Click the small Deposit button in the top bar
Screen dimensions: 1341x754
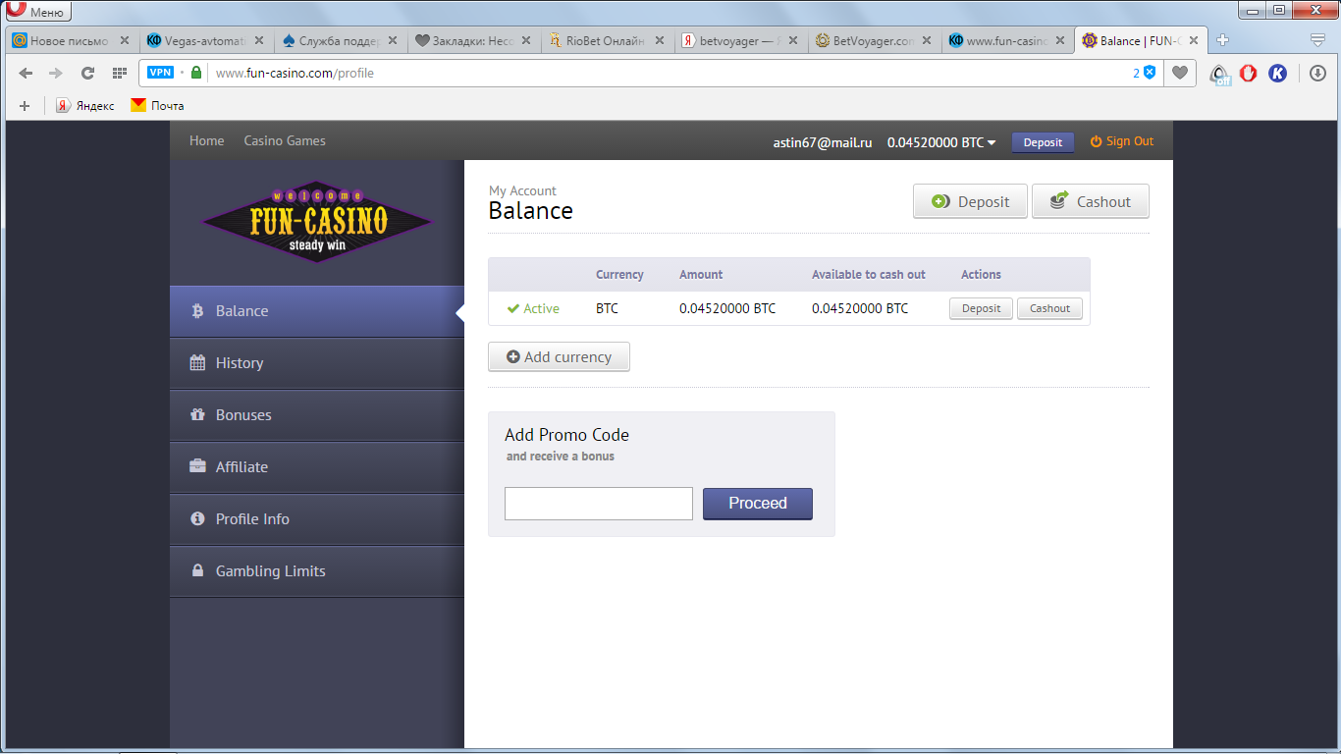[x=1043, y=142]
